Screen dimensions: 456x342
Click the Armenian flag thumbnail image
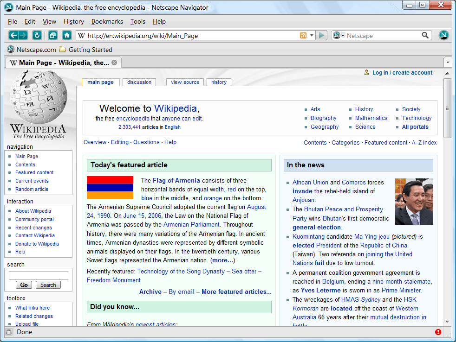pyautogui.click(x=110, y=188)
